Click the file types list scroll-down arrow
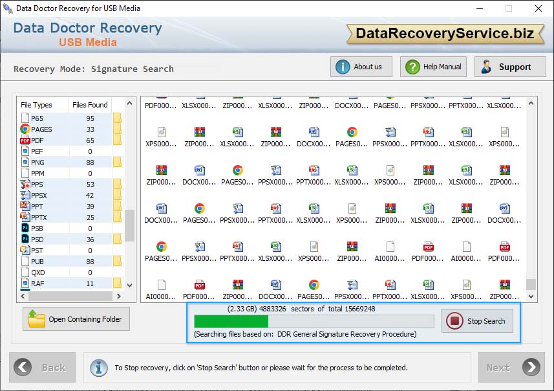Screen dimensions: 554x391 coord(130,285)
